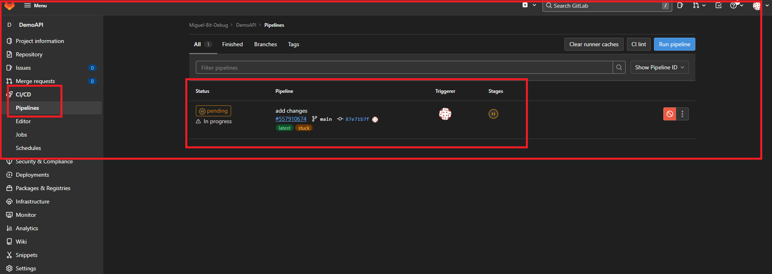Focus the Search GitLab field
Image resolution: width=772 pixels, height=274 pixels.
[607, 6]
